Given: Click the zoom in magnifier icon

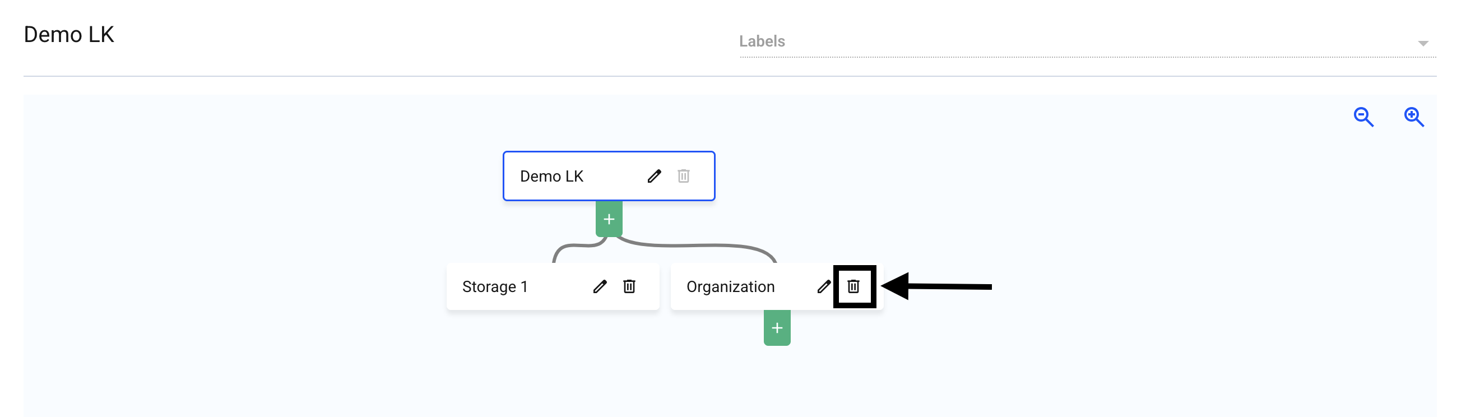Looking at the screenshot, I should point(1413,117).
